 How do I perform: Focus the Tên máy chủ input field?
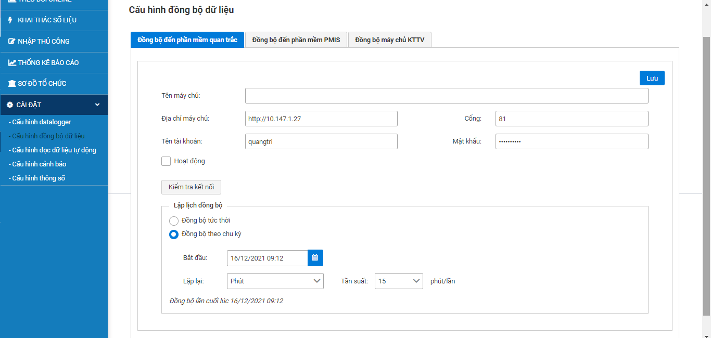pyautogui.click(x=446, y=96)
